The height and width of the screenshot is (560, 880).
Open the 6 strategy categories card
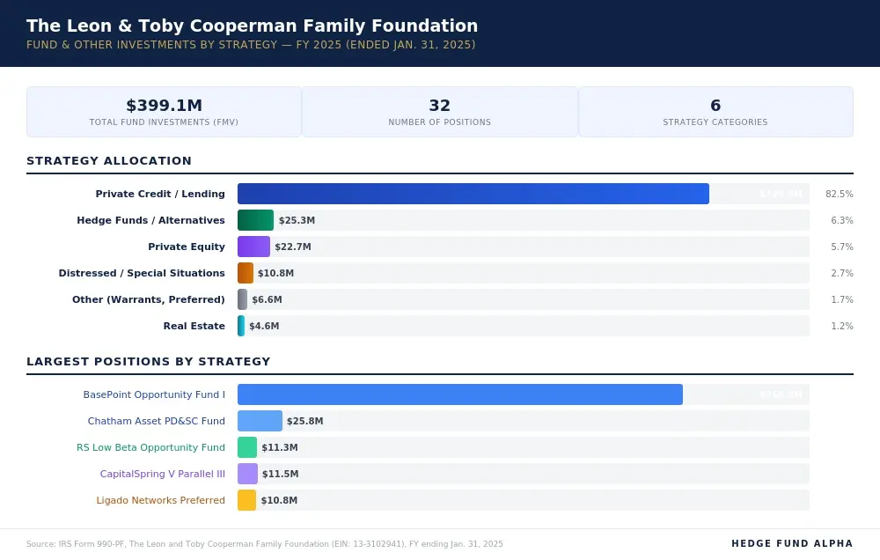tap(715, 112)
